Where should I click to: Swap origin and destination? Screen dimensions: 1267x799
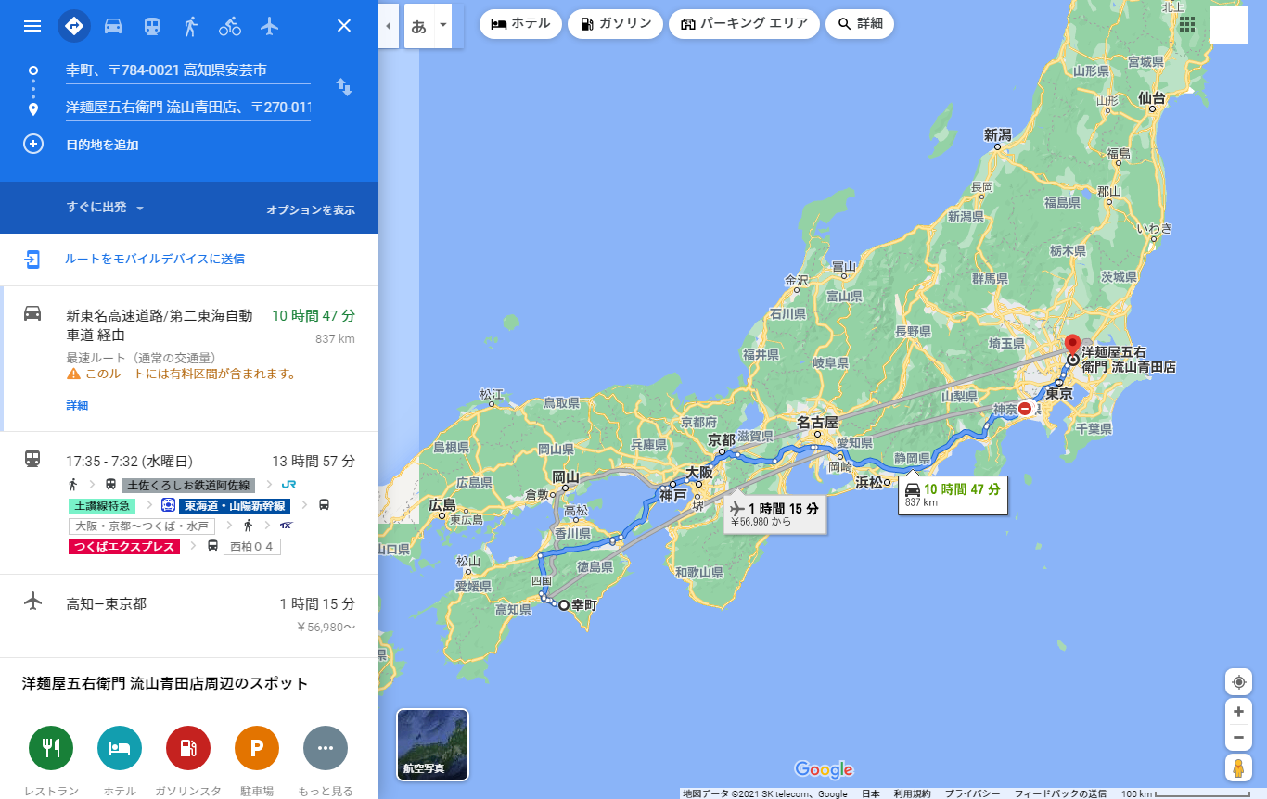(344, 87)
